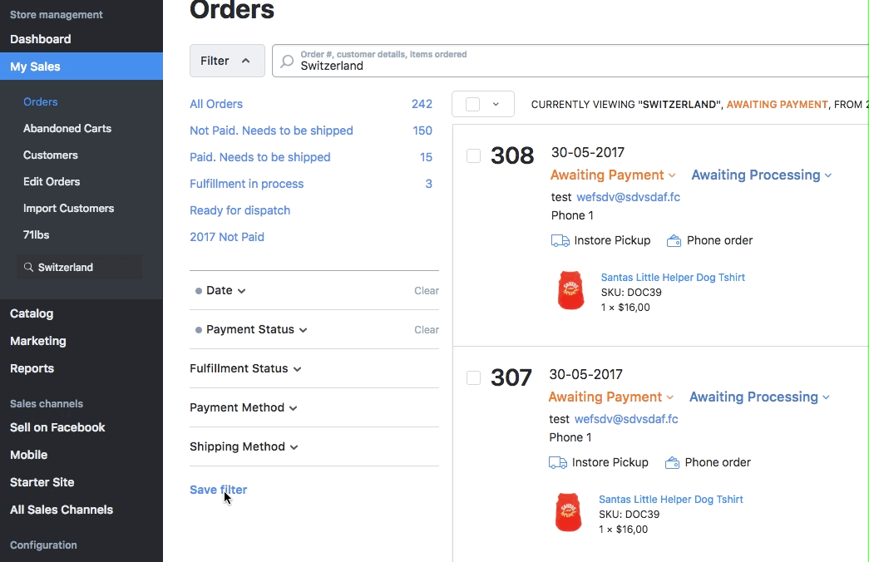The width and height of the screenshot is (869, 562).
Task: Expand the Fulfillment Status filter
Action: coord(245,368)
